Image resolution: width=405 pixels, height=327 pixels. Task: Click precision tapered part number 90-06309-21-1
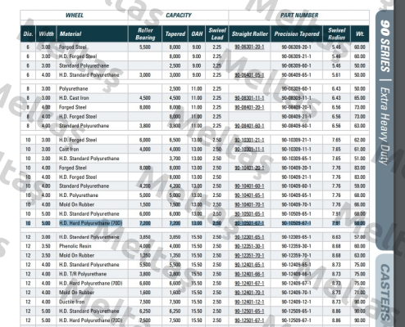297,56
